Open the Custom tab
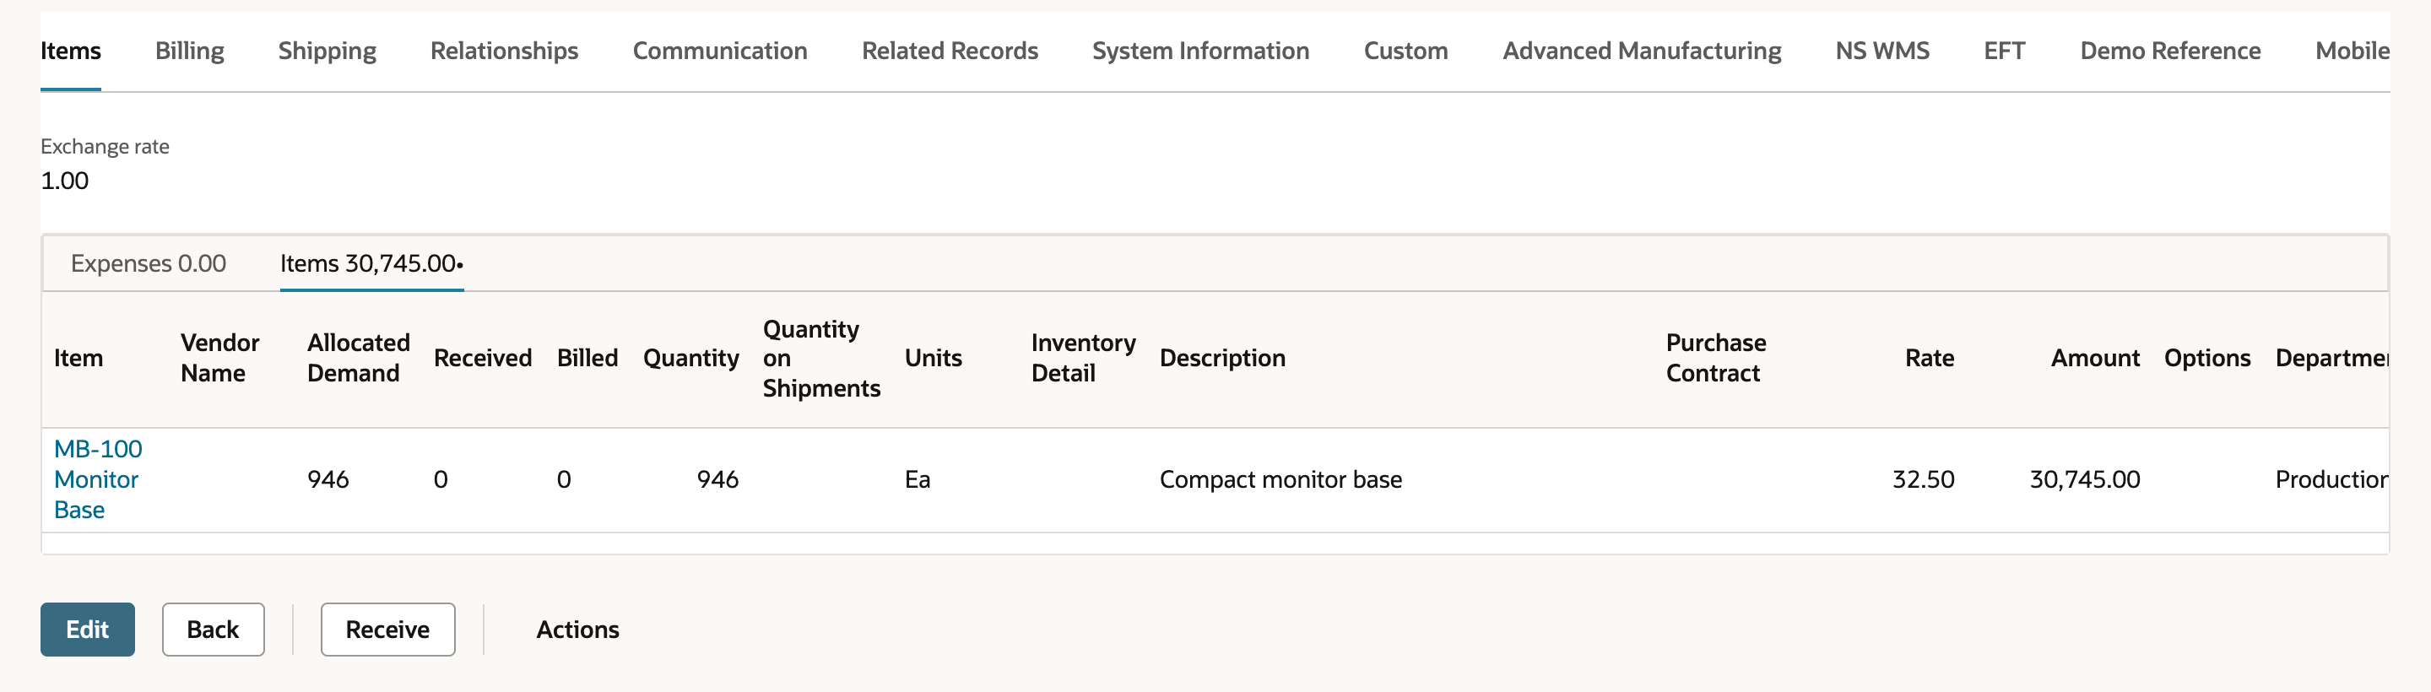This screenshot has width=2431, height=692. point(1405,51)
